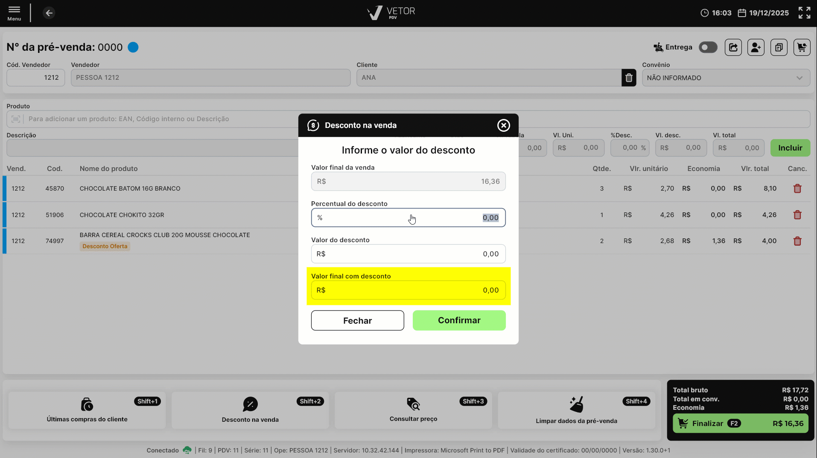Click the connected cloud status icon
The height and width of the screenshot is (458, 817).
pos(187,450)
